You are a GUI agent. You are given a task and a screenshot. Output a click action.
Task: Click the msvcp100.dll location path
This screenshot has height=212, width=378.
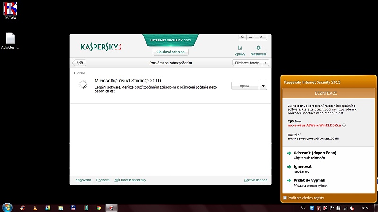click(x=313, y=139)
